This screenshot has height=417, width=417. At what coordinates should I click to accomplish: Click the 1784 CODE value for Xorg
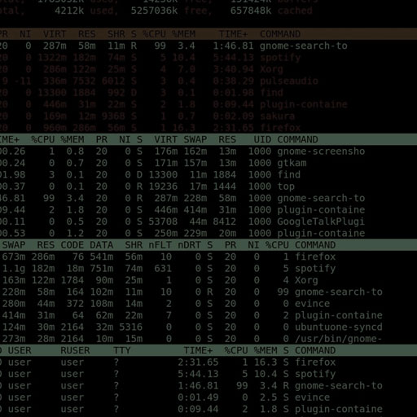(x=72, y=280)
